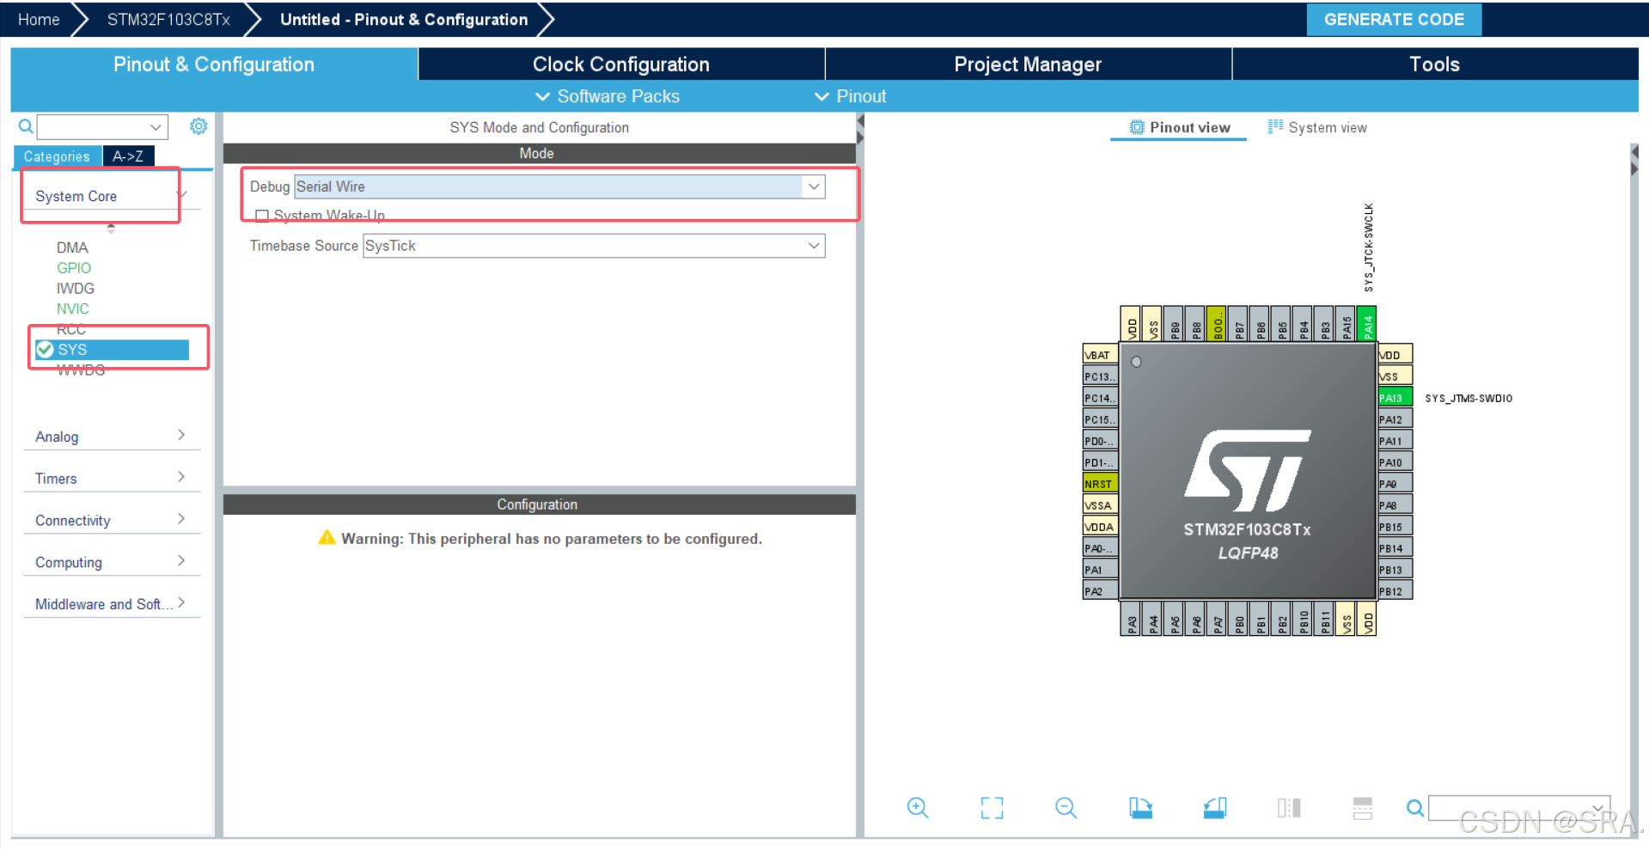Click the pin search magnifier at bottom right

(1415, 808)
